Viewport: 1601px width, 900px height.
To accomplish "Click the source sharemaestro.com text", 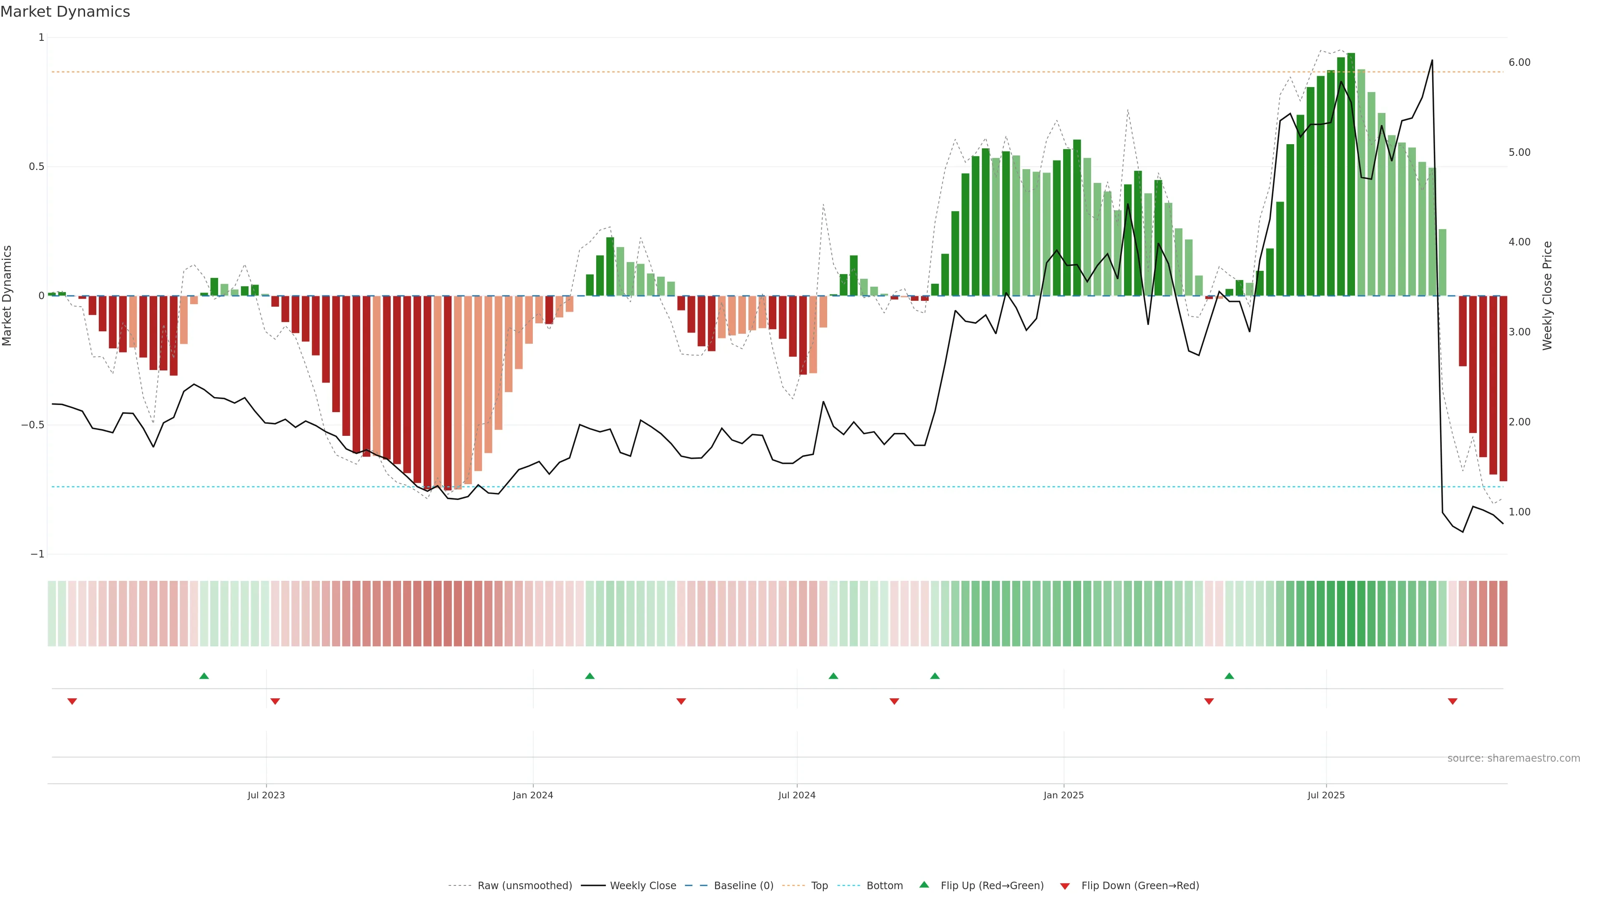I will tap(1513, 758).
